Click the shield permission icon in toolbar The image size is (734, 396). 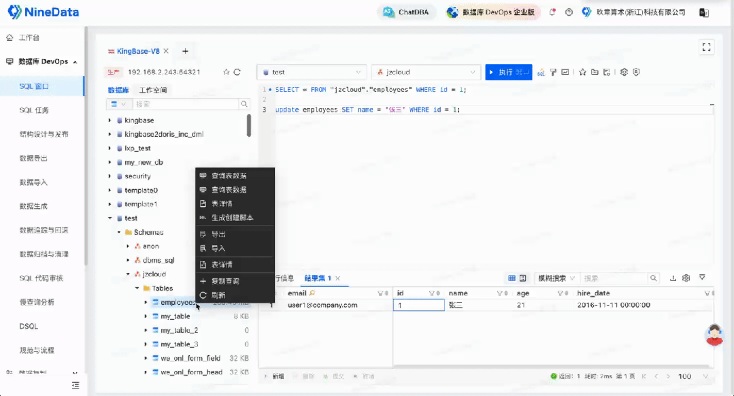636,72
